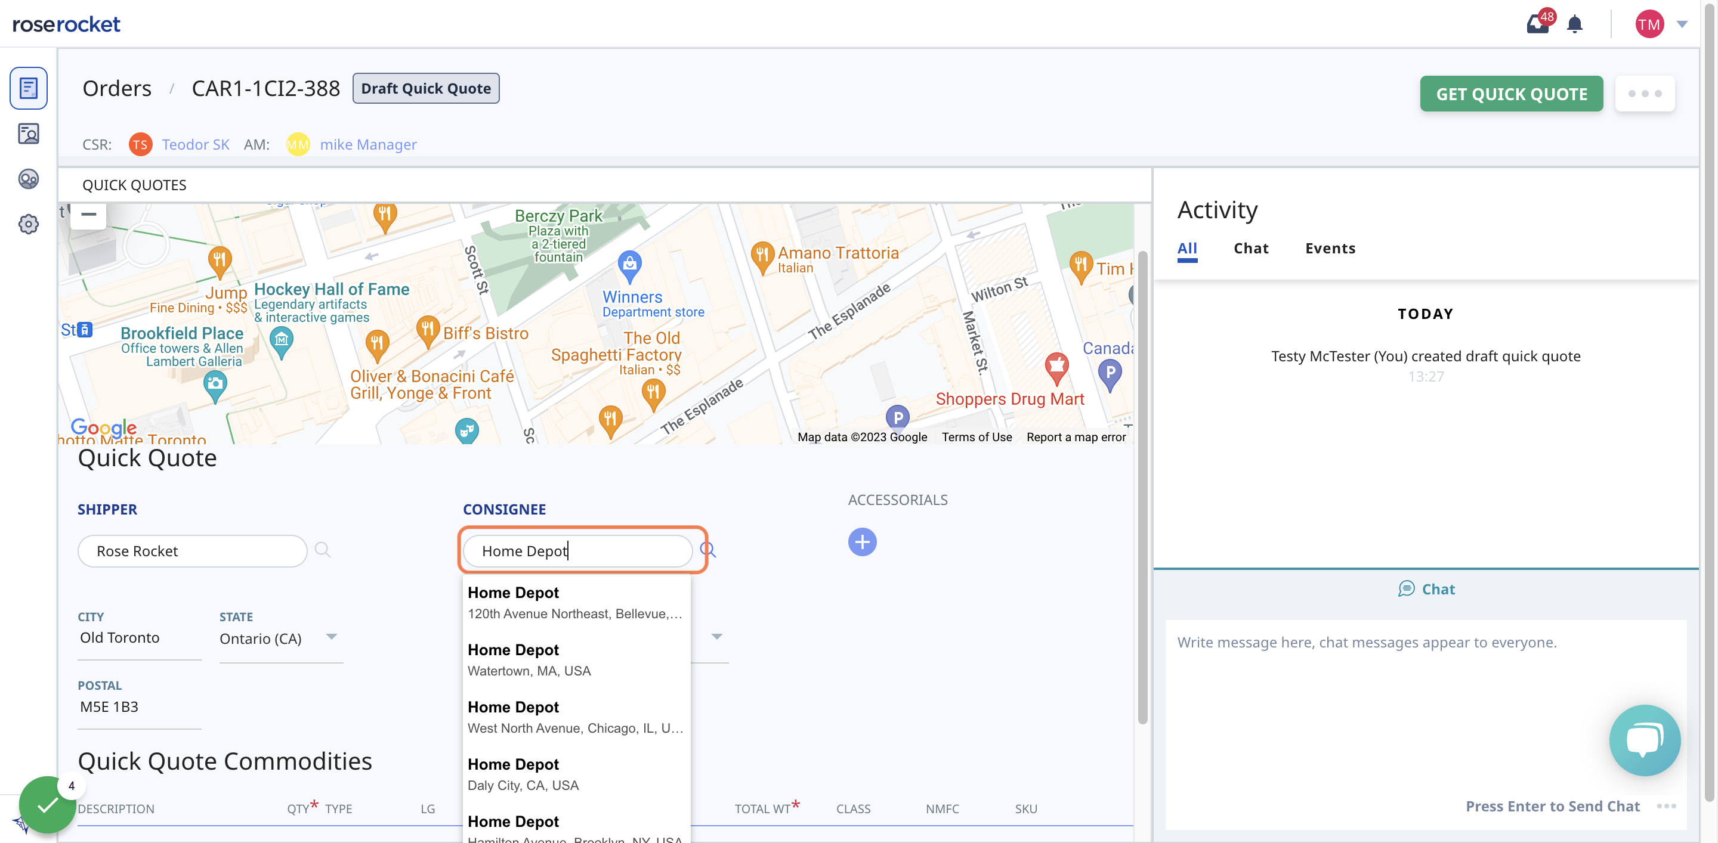Open the partners sidebar icon
The height and width of the screenshot is (843, 1718).
28,179
